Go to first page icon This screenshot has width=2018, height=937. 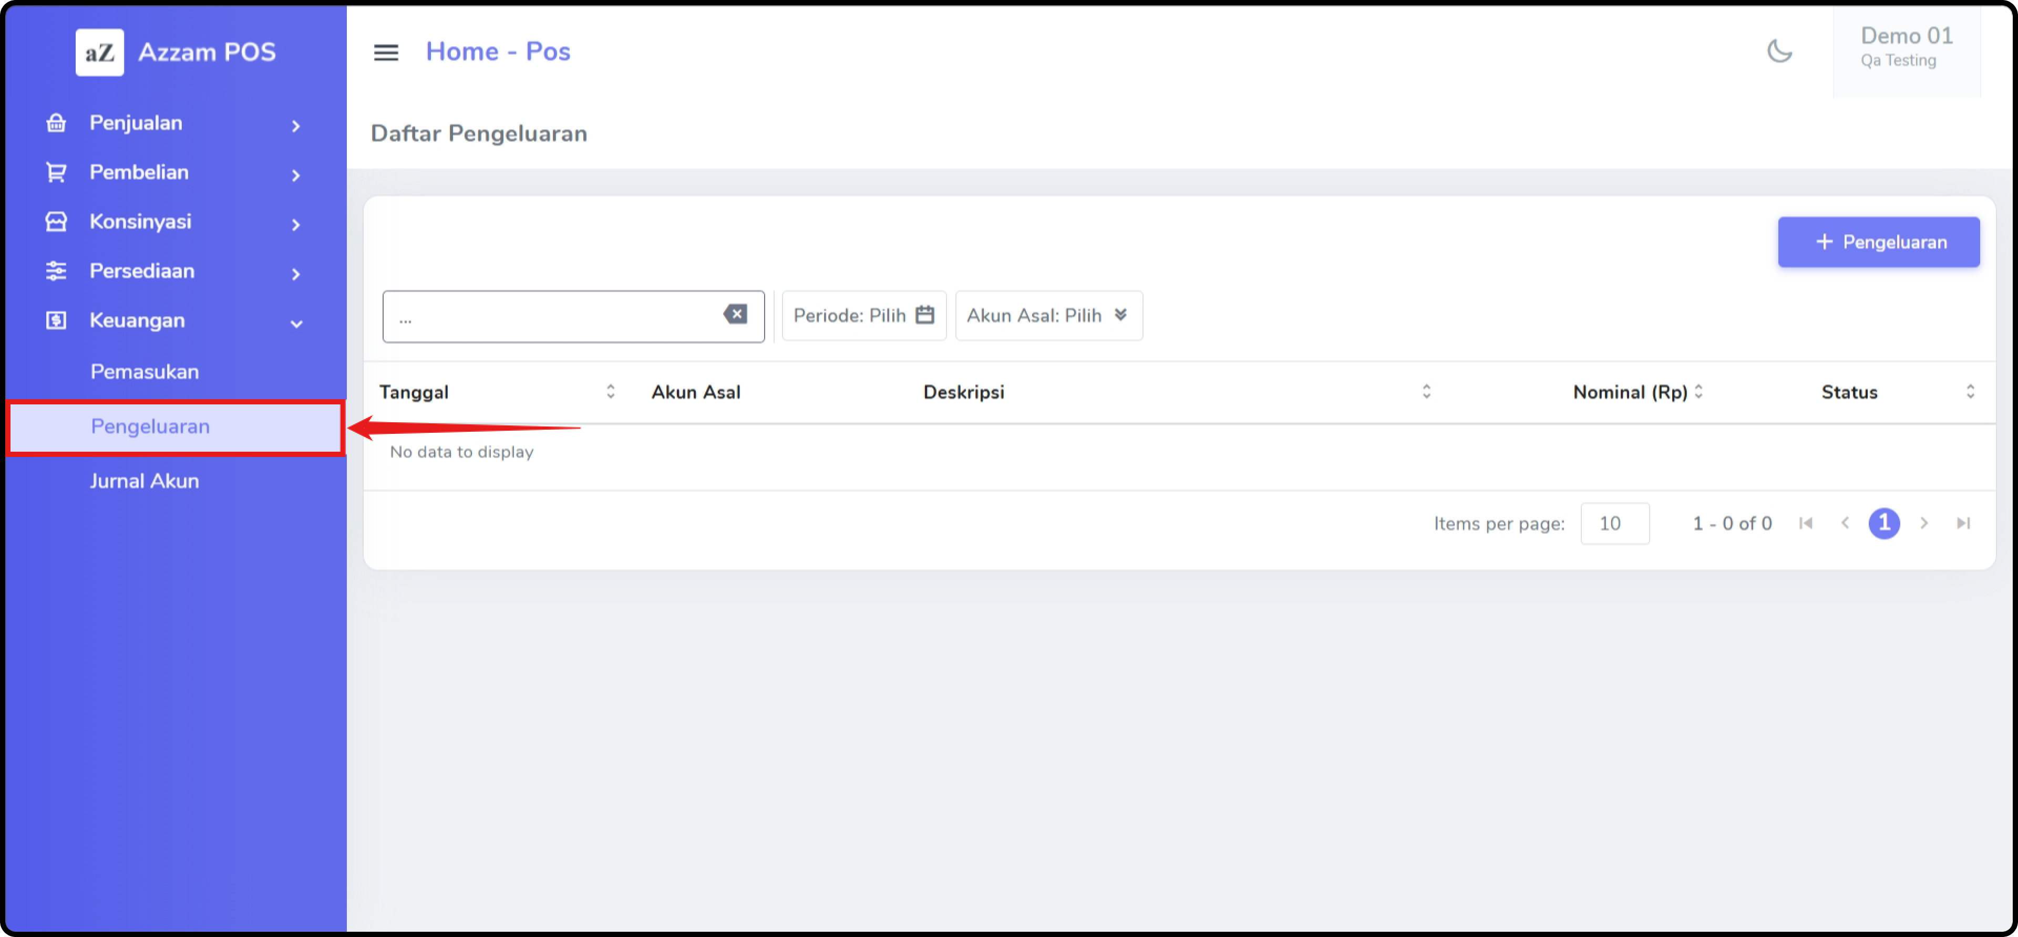pos(1806,524)
